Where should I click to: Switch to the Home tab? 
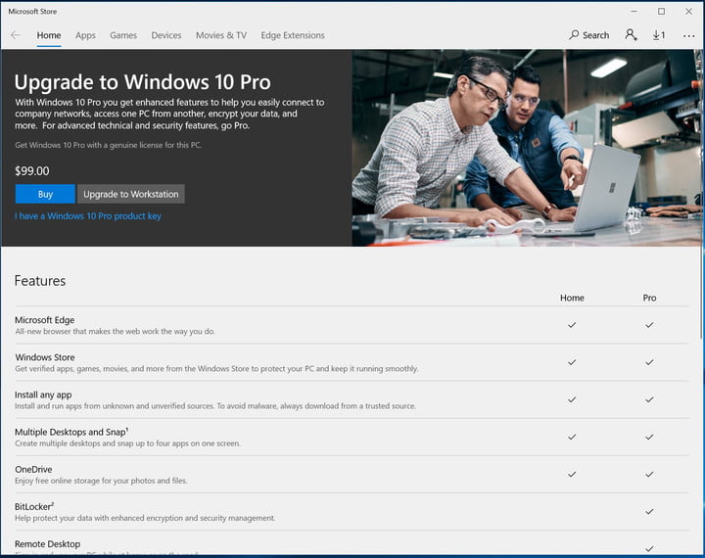point(49,35)
